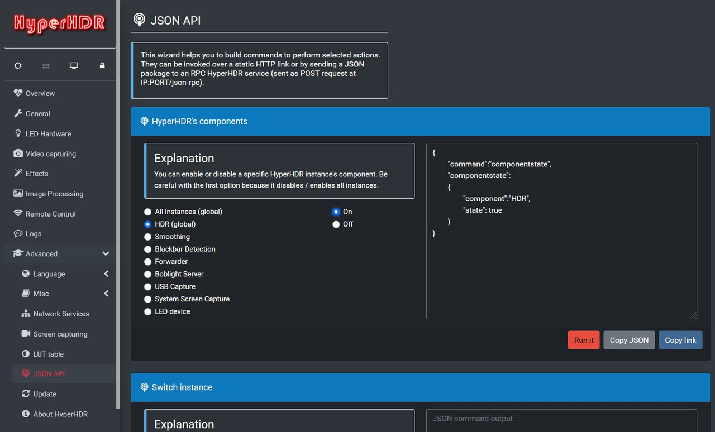The height and width of the screenshot is (432, 715).
Task: Choose the On state radio button
Action: coord(336,212)
